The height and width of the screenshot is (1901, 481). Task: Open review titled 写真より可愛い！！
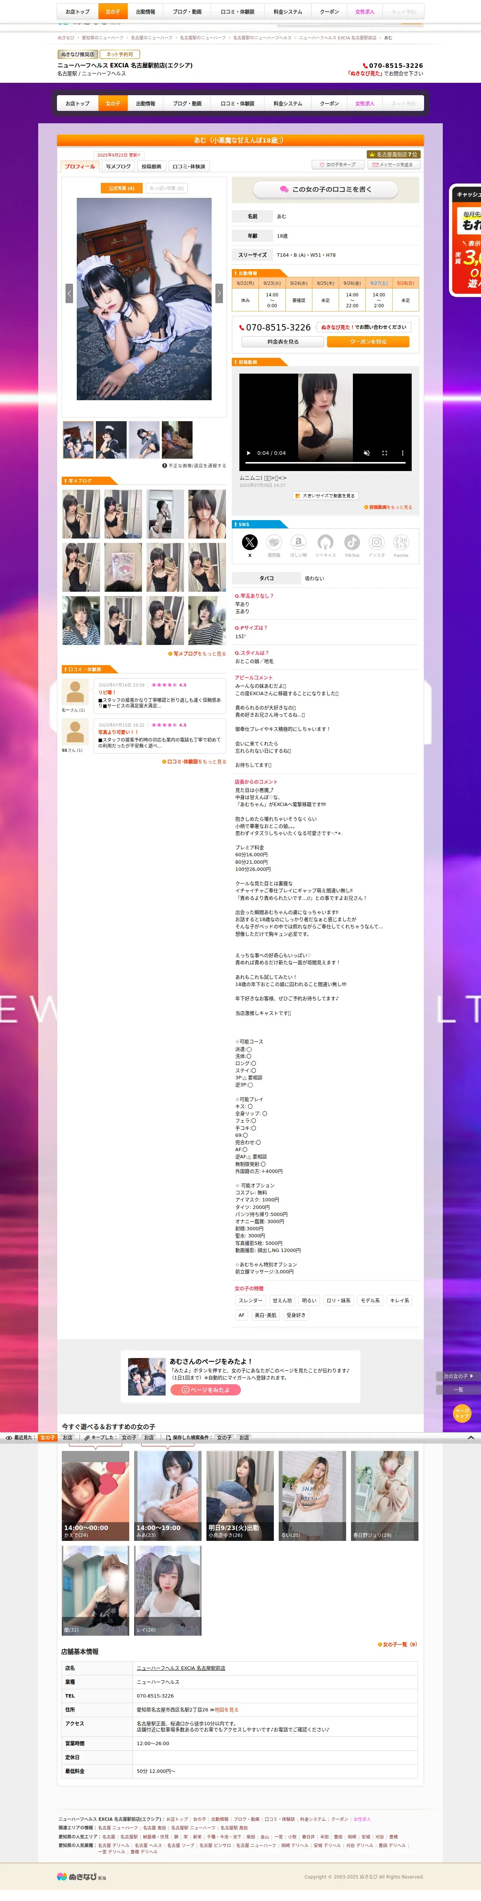(118, 732)
